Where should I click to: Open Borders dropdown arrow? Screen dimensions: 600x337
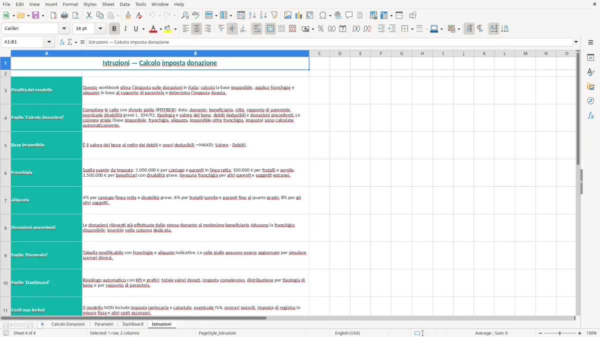pyautogui.click(x=412, y=29)
